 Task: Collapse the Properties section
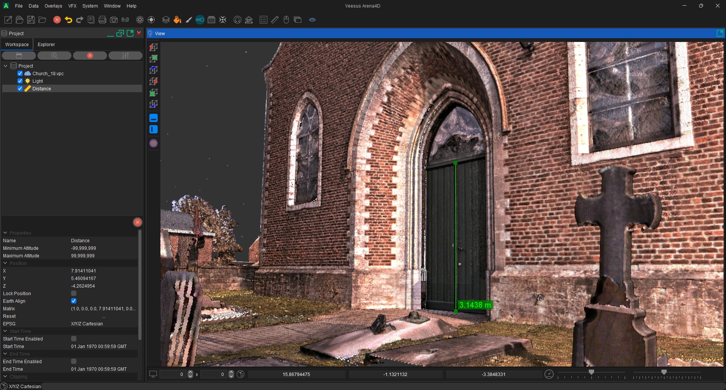pos(5,232)
